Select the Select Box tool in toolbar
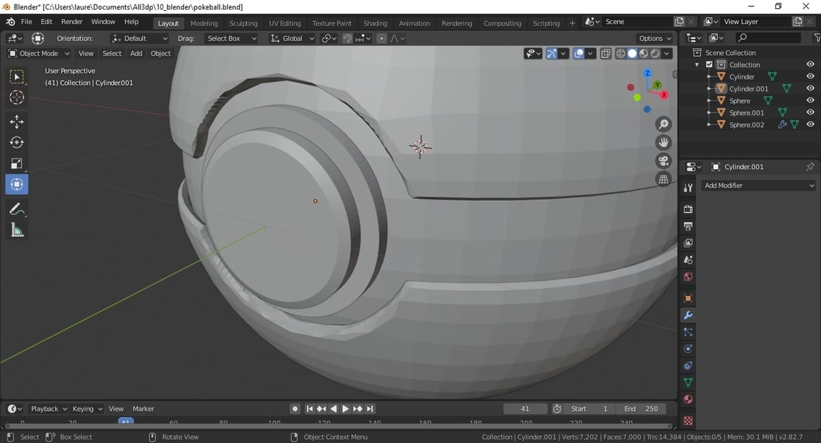 click(17, 77)
